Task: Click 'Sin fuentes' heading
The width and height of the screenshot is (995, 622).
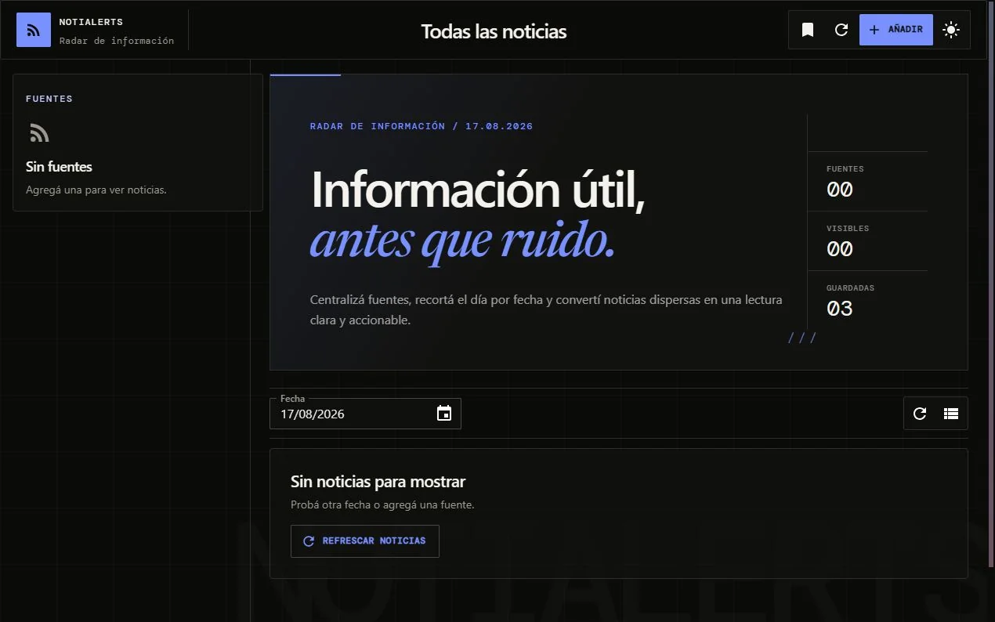Action: 59,167
